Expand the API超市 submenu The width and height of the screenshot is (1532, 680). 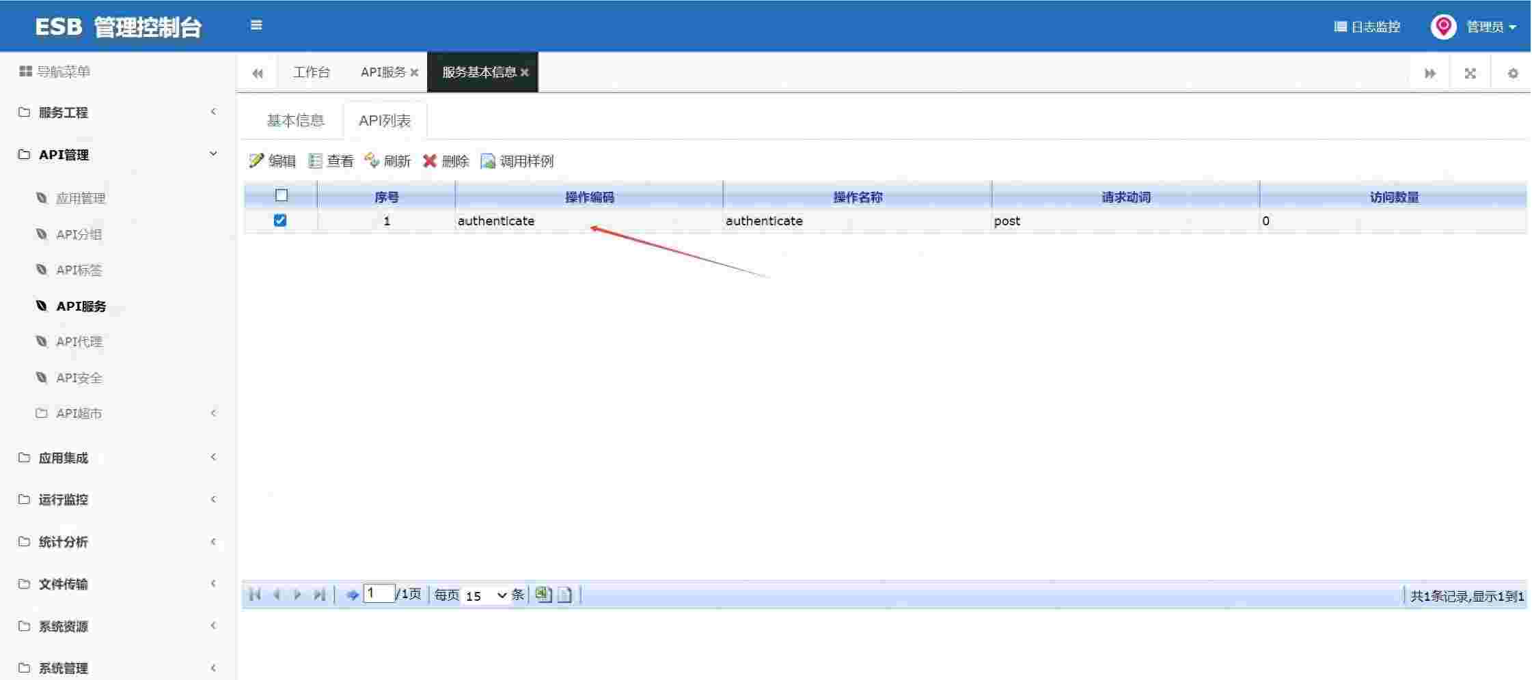point(118,413)
